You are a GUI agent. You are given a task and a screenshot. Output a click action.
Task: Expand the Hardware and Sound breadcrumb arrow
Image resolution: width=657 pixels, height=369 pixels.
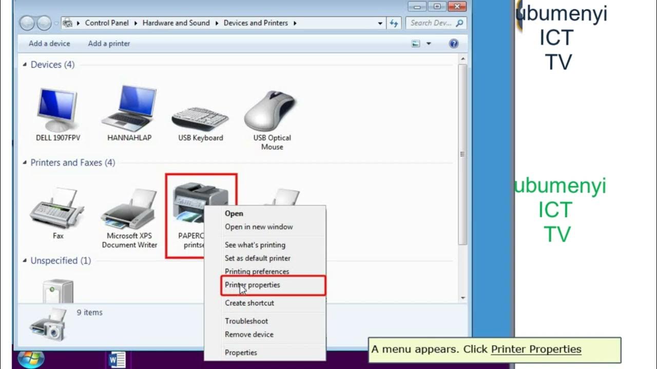tap(217, 23)
